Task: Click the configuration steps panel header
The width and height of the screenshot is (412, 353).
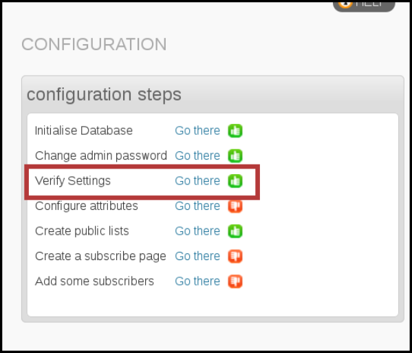Action: pos(213,94)
